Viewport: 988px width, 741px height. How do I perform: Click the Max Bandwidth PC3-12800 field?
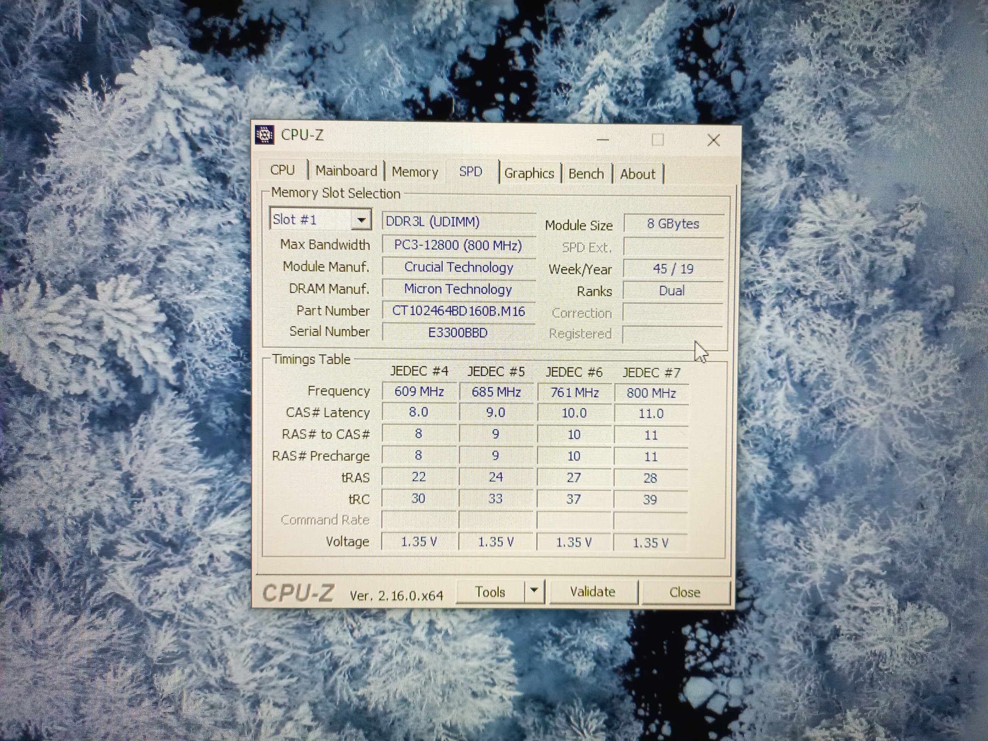[458, 245]
